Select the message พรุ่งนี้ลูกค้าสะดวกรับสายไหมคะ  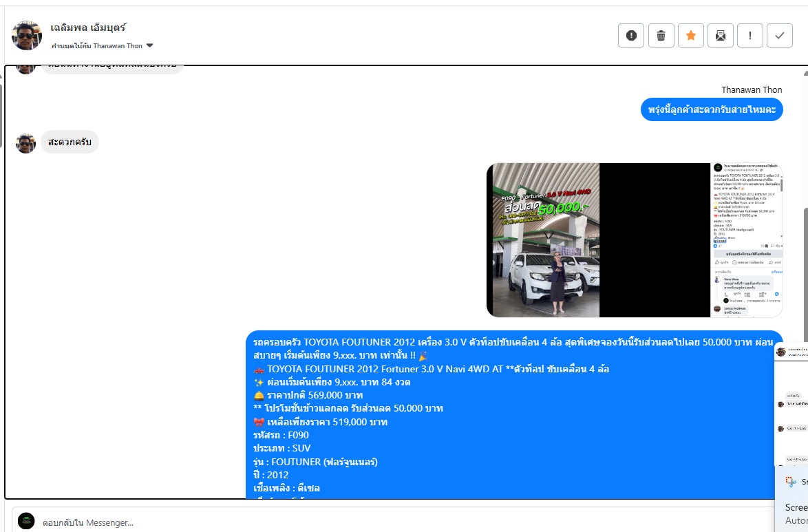tap(712, 110)
